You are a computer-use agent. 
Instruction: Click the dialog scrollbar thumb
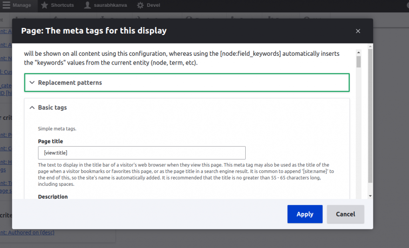click(x=358, y=62)
